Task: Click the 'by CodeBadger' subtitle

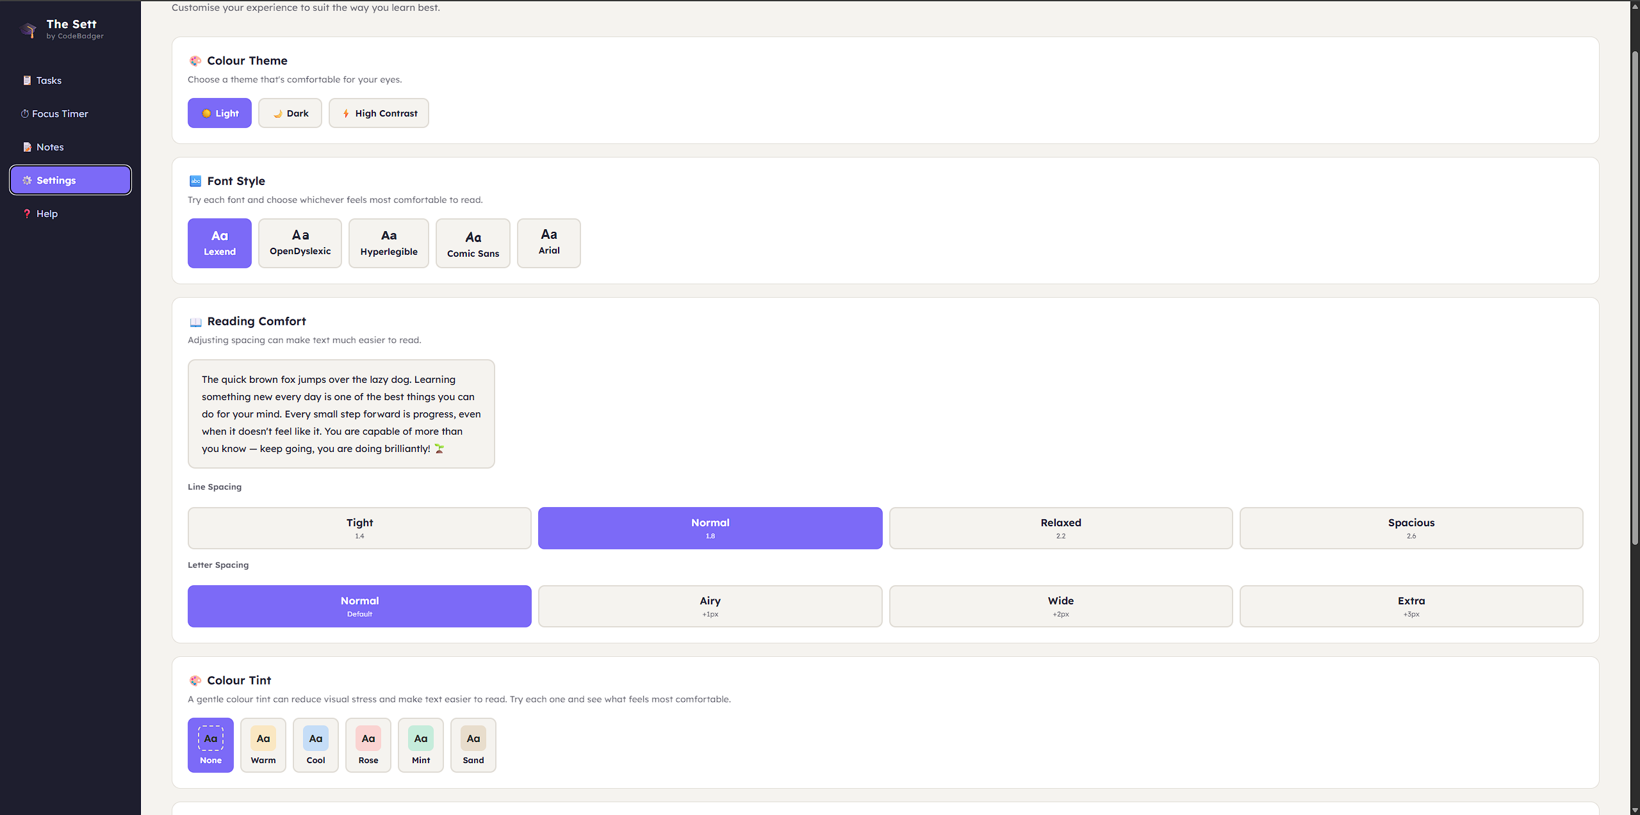Action: coord(75,36)
